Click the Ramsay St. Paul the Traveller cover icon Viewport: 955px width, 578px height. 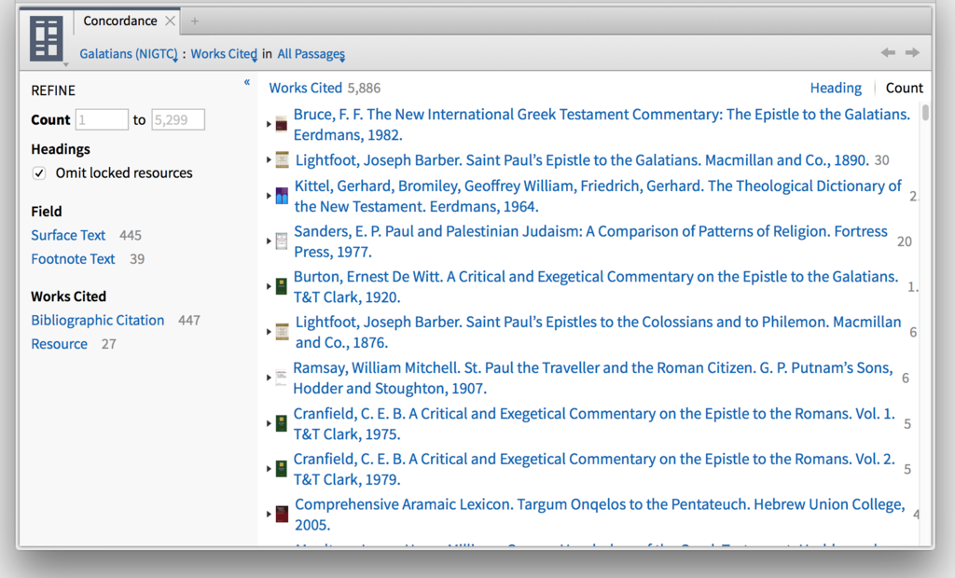281,378
